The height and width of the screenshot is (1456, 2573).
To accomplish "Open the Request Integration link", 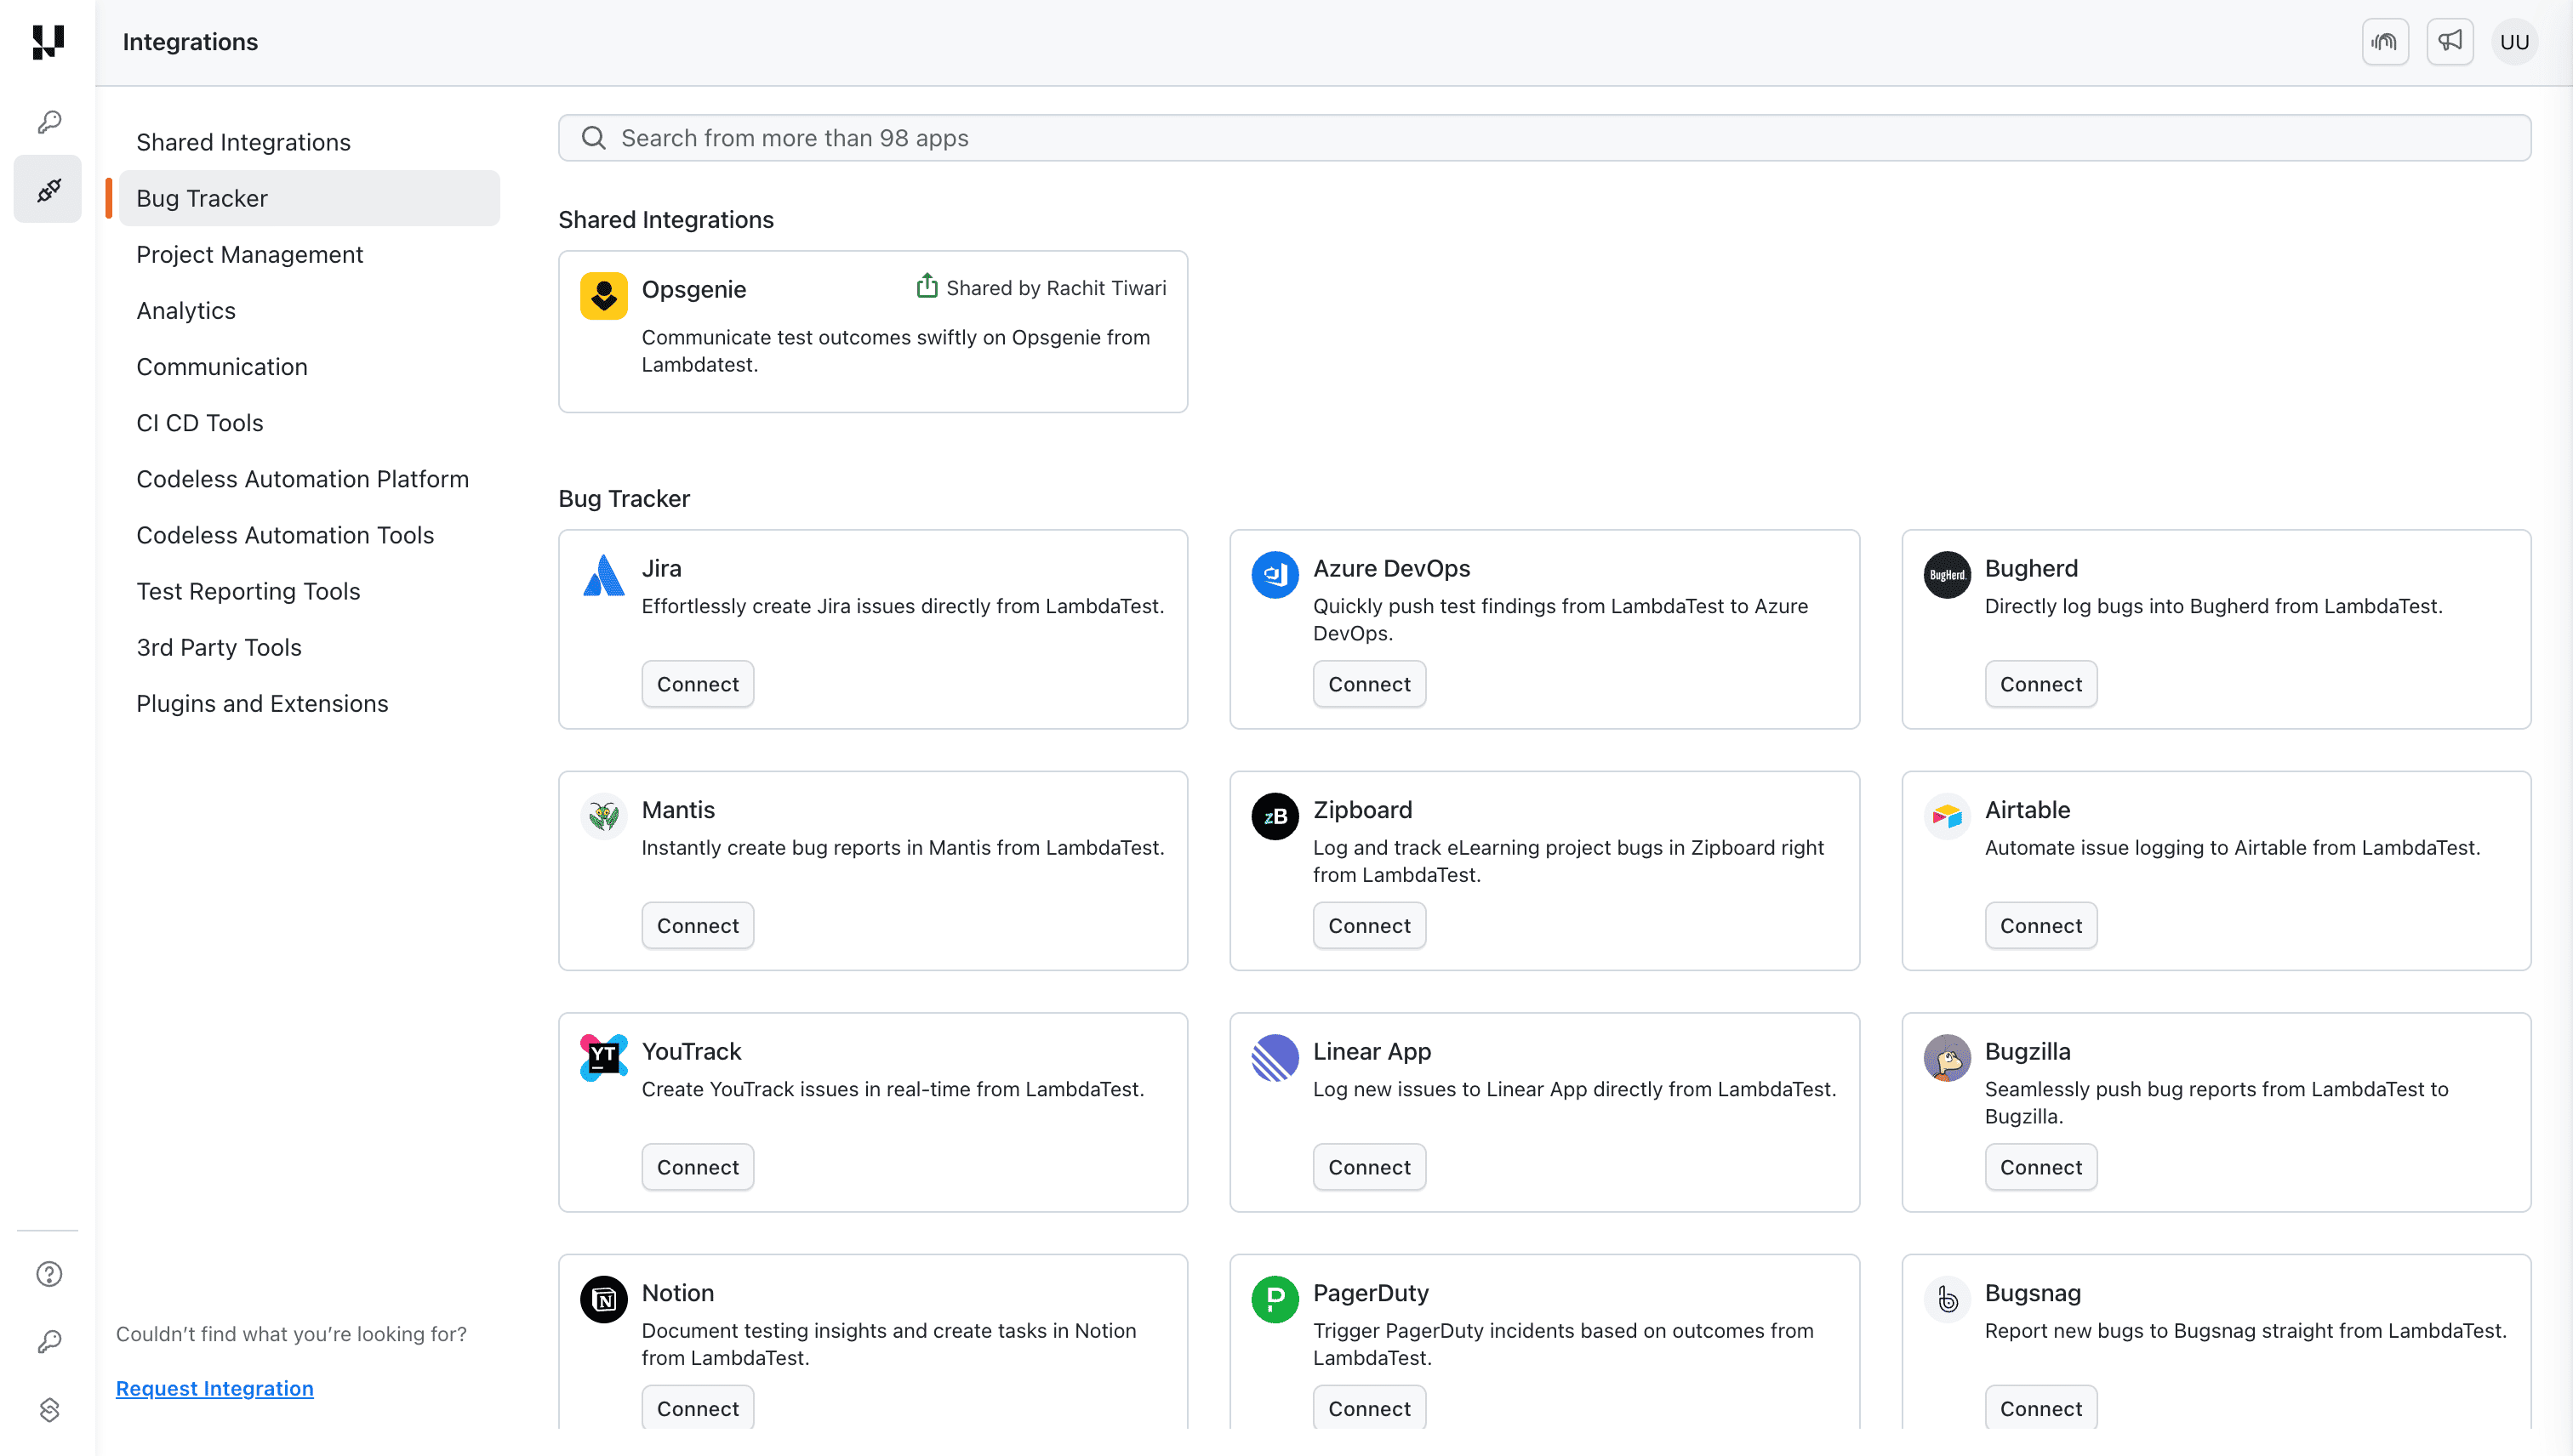I will 214,1388.
